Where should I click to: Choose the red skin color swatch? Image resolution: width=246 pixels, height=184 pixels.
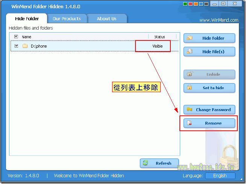point(190,4)
